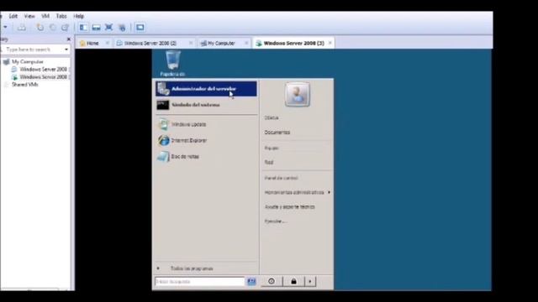Close the Windows Server 2008 (3) tab

click(330, 43)
